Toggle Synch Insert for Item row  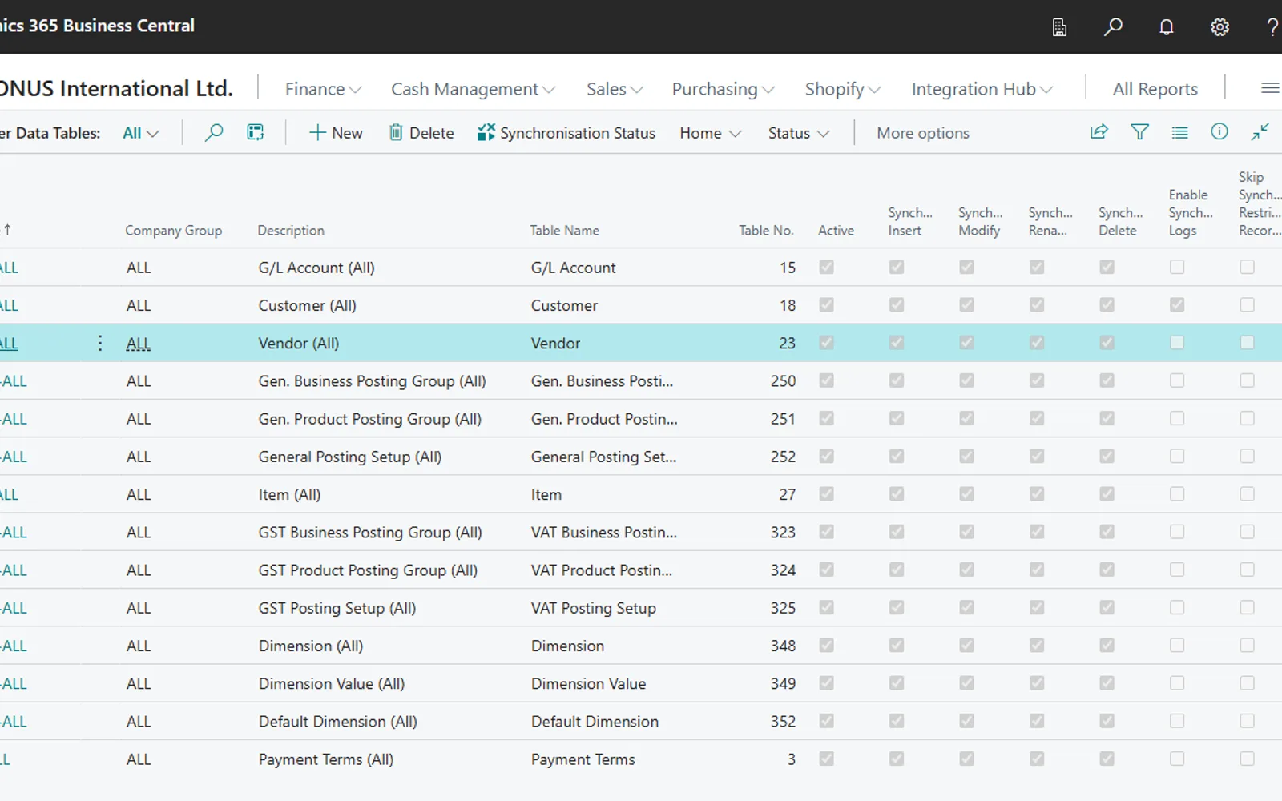pos(897,493)
